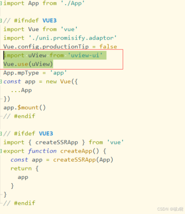Viewport: 185px width, 214px height.
Task: Click the "import uView from 'uview-ui'" line
Action: pos(53,55)
